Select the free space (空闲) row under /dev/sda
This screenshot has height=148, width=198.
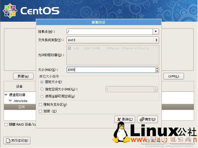point(20,107)
